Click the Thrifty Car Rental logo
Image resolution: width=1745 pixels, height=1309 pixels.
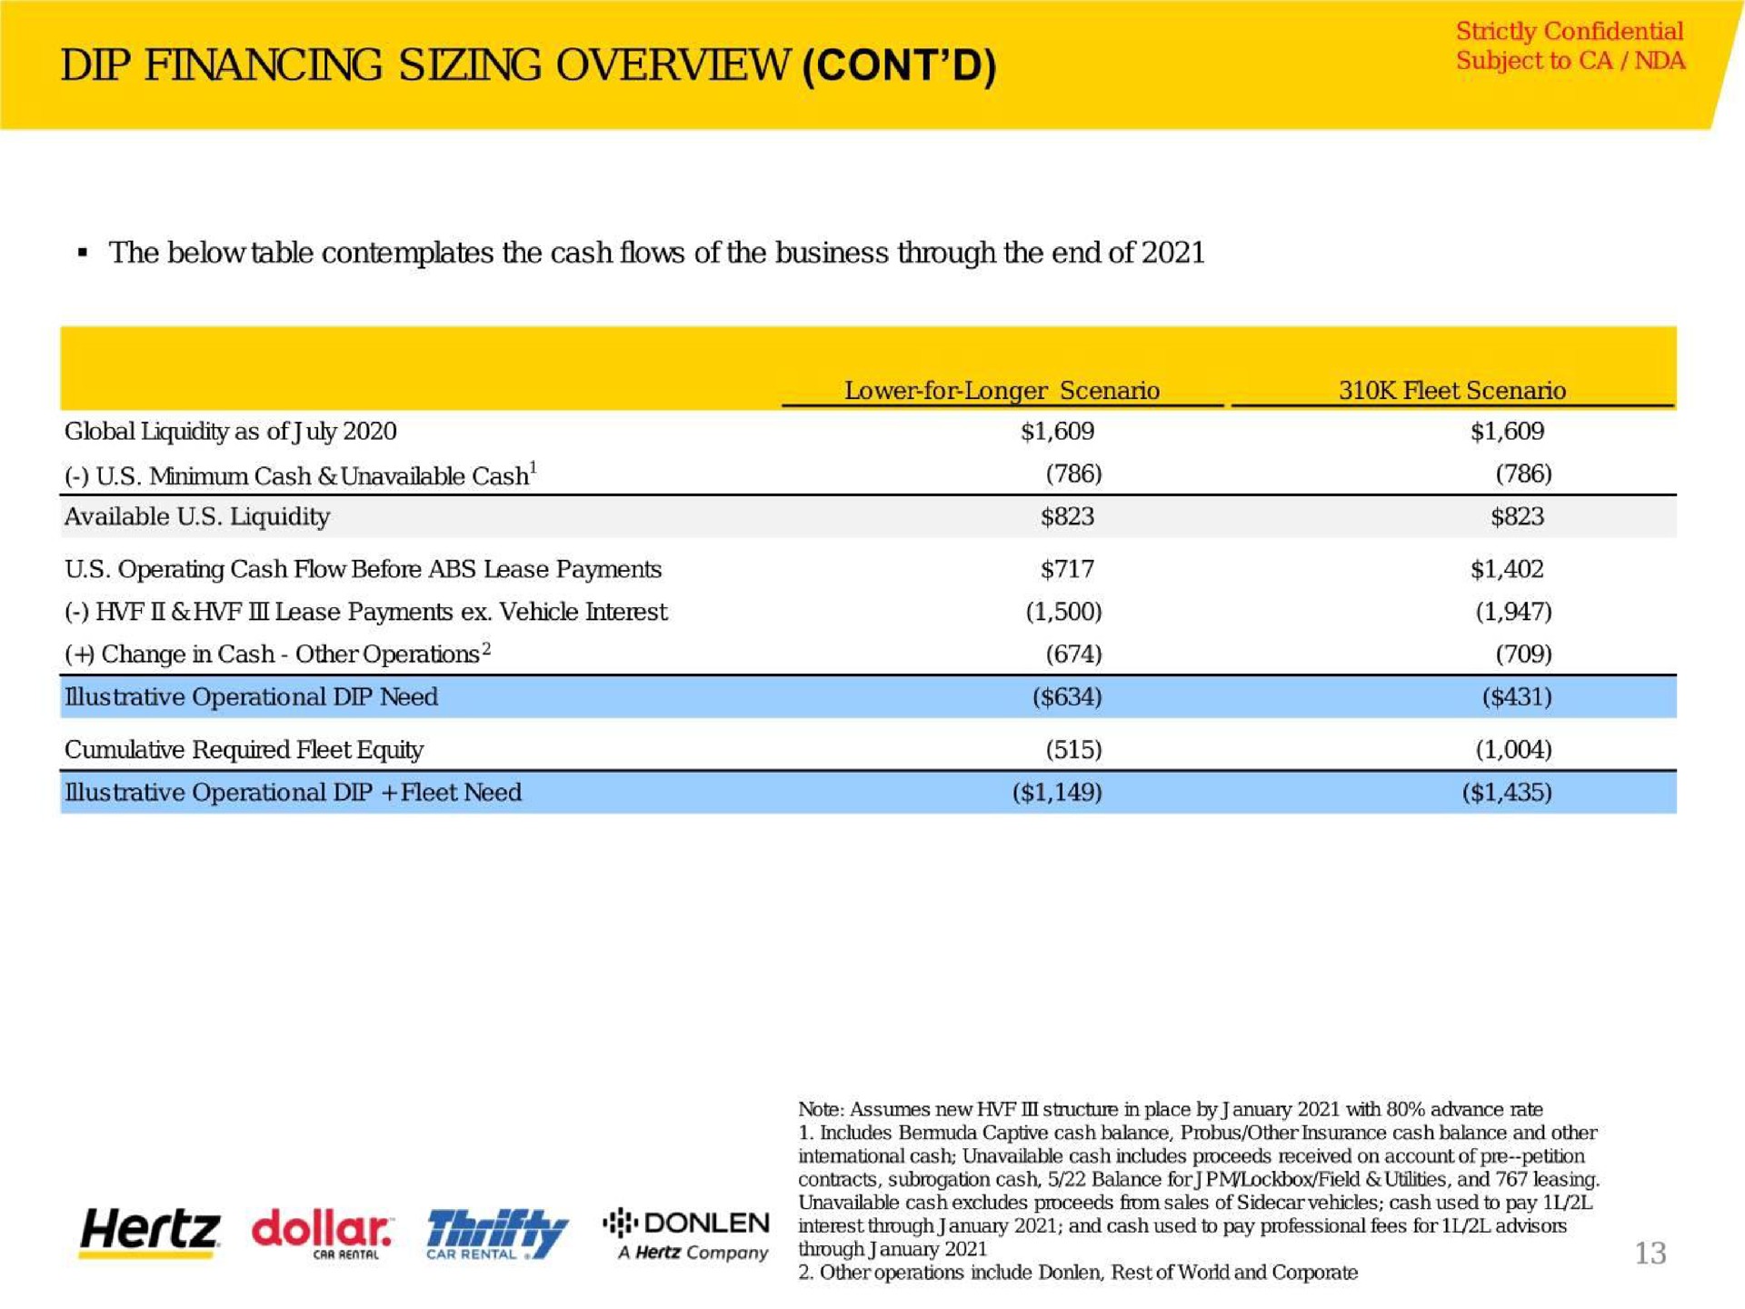pos(497,1234)
